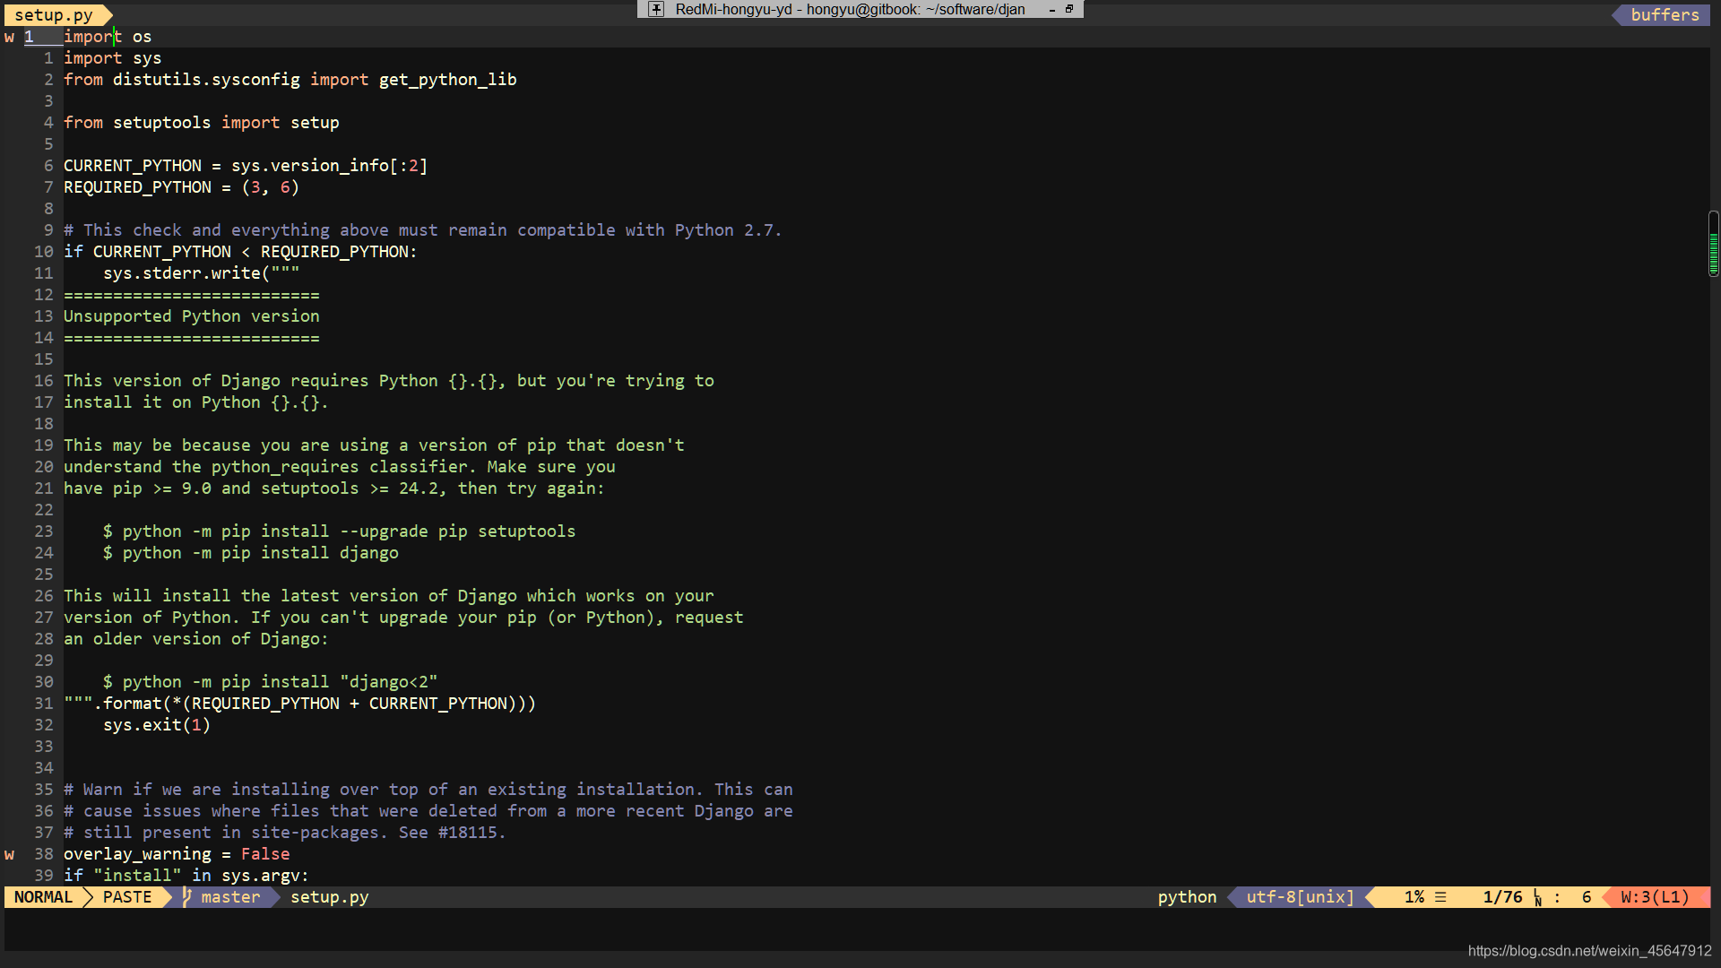Click the hamburger lines icon in statusline
Screen dimensions: 1721x968
point(1440,897)
